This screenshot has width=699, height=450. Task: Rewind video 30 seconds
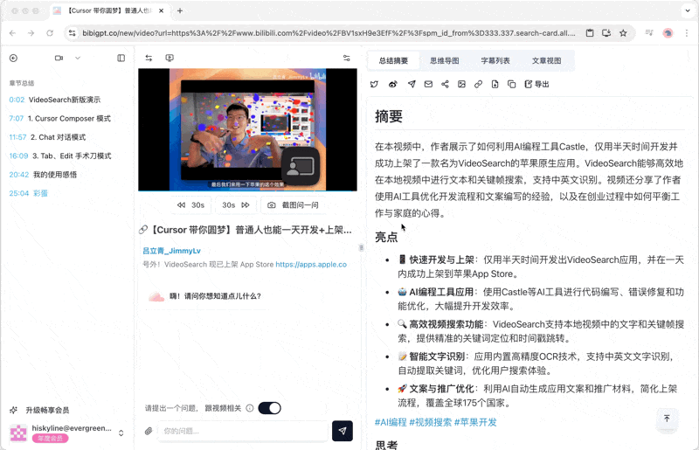190,205
